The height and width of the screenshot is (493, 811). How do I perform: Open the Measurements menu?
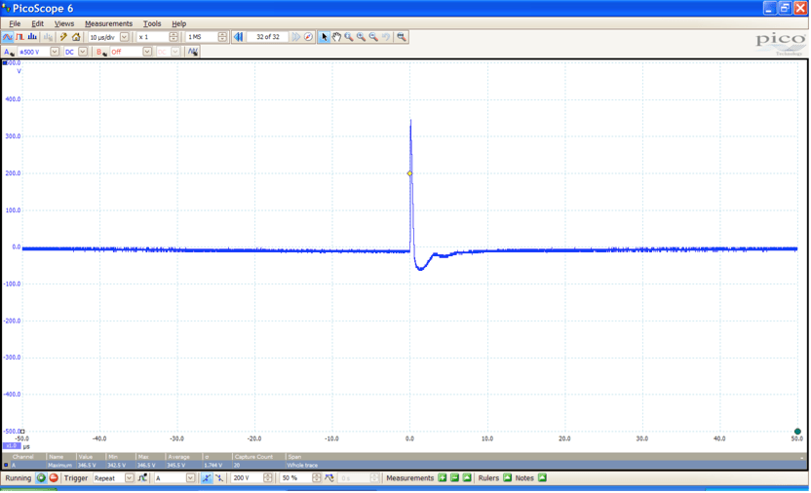[108, 23]
